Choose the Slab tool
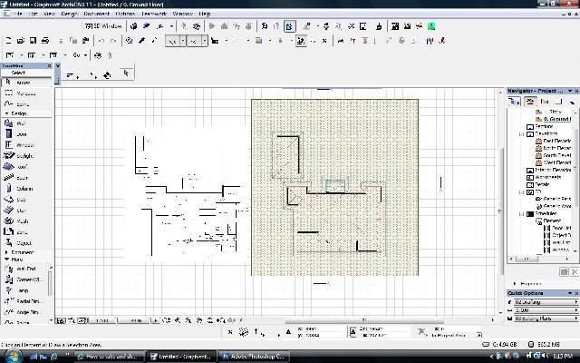 click(26, 200)
